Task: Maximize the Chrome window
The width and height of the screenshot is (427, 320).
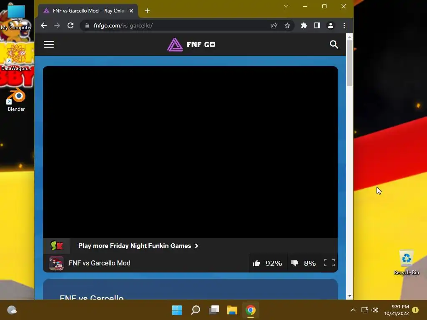Action: click(324, 6)
